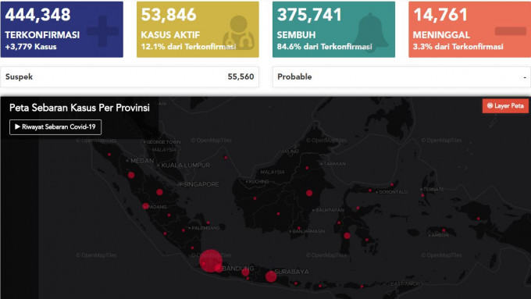Screen dimensions: 531x299
Task: Click the red bubble at Padang
Action: click(x=145, y=206)
